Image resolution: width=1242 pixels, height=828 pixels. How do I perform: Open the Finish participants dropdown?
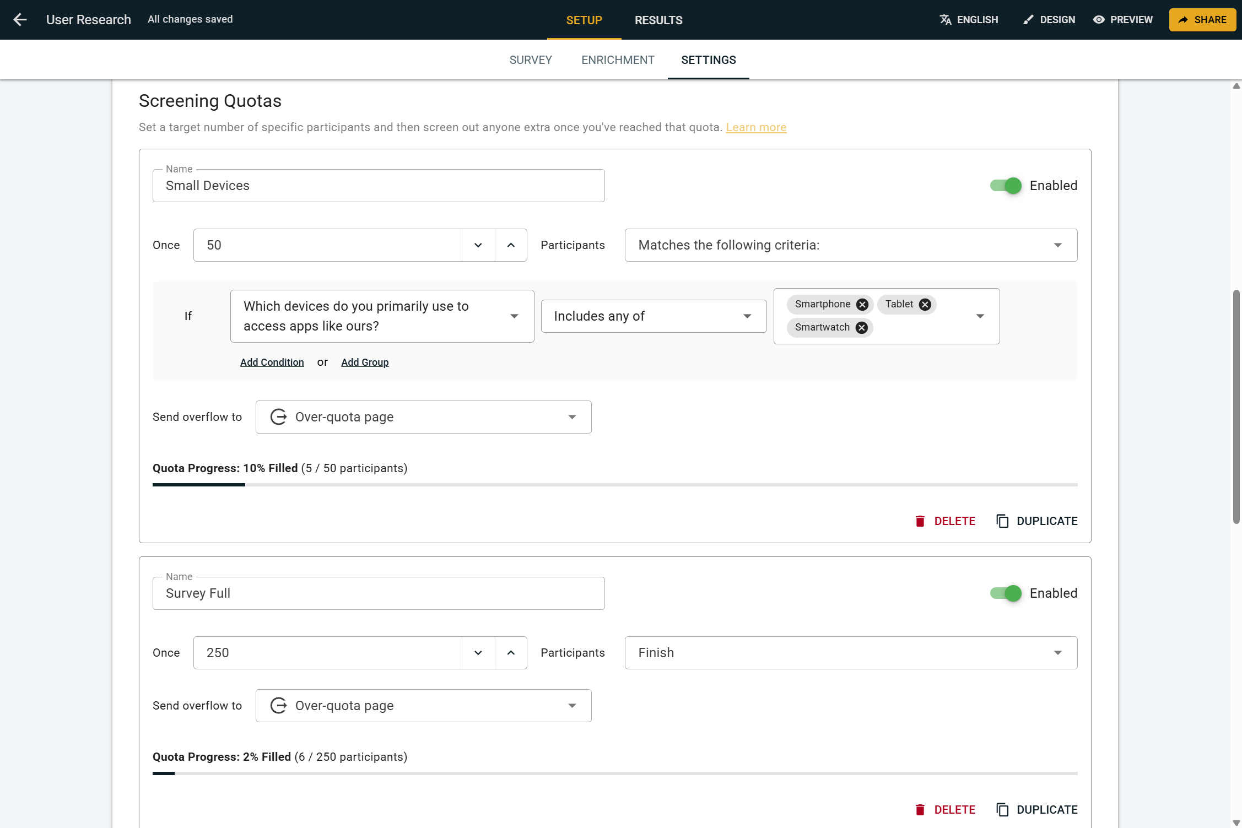(x=851, y=653)
